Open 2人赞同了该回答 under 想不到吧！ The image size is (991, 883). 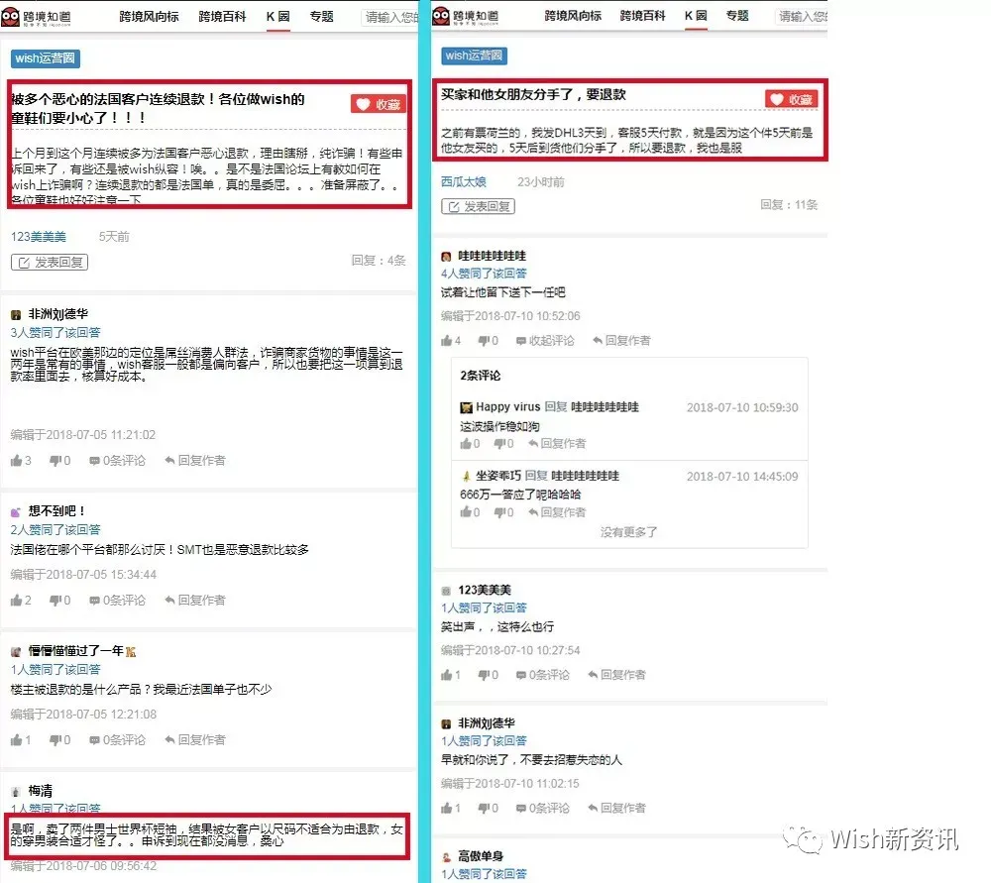pos(55,529)
